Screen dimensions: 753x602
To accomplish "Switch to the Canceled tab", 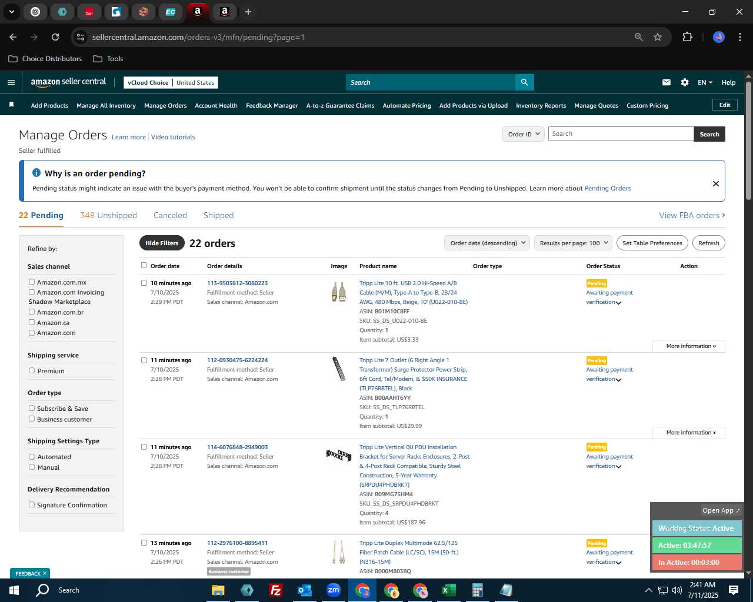I will point(170,215).
